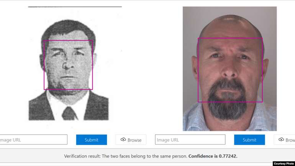Click the partially visible Browse label at right edge
Image resolution: width=295 pixels, height=166 pixels.
(290, 140)
